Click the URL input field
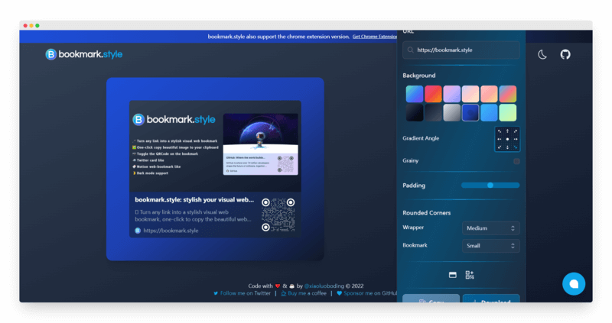 (x=461, y=50)
